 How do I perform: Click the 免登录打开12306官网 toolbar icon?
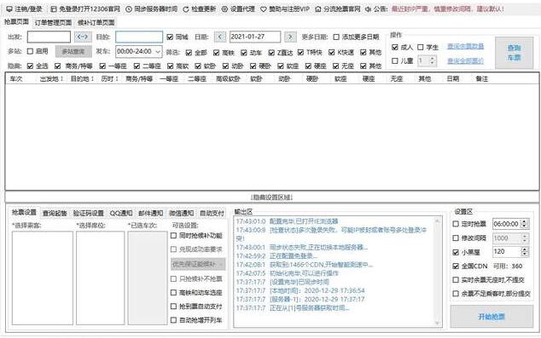(54, 9)
